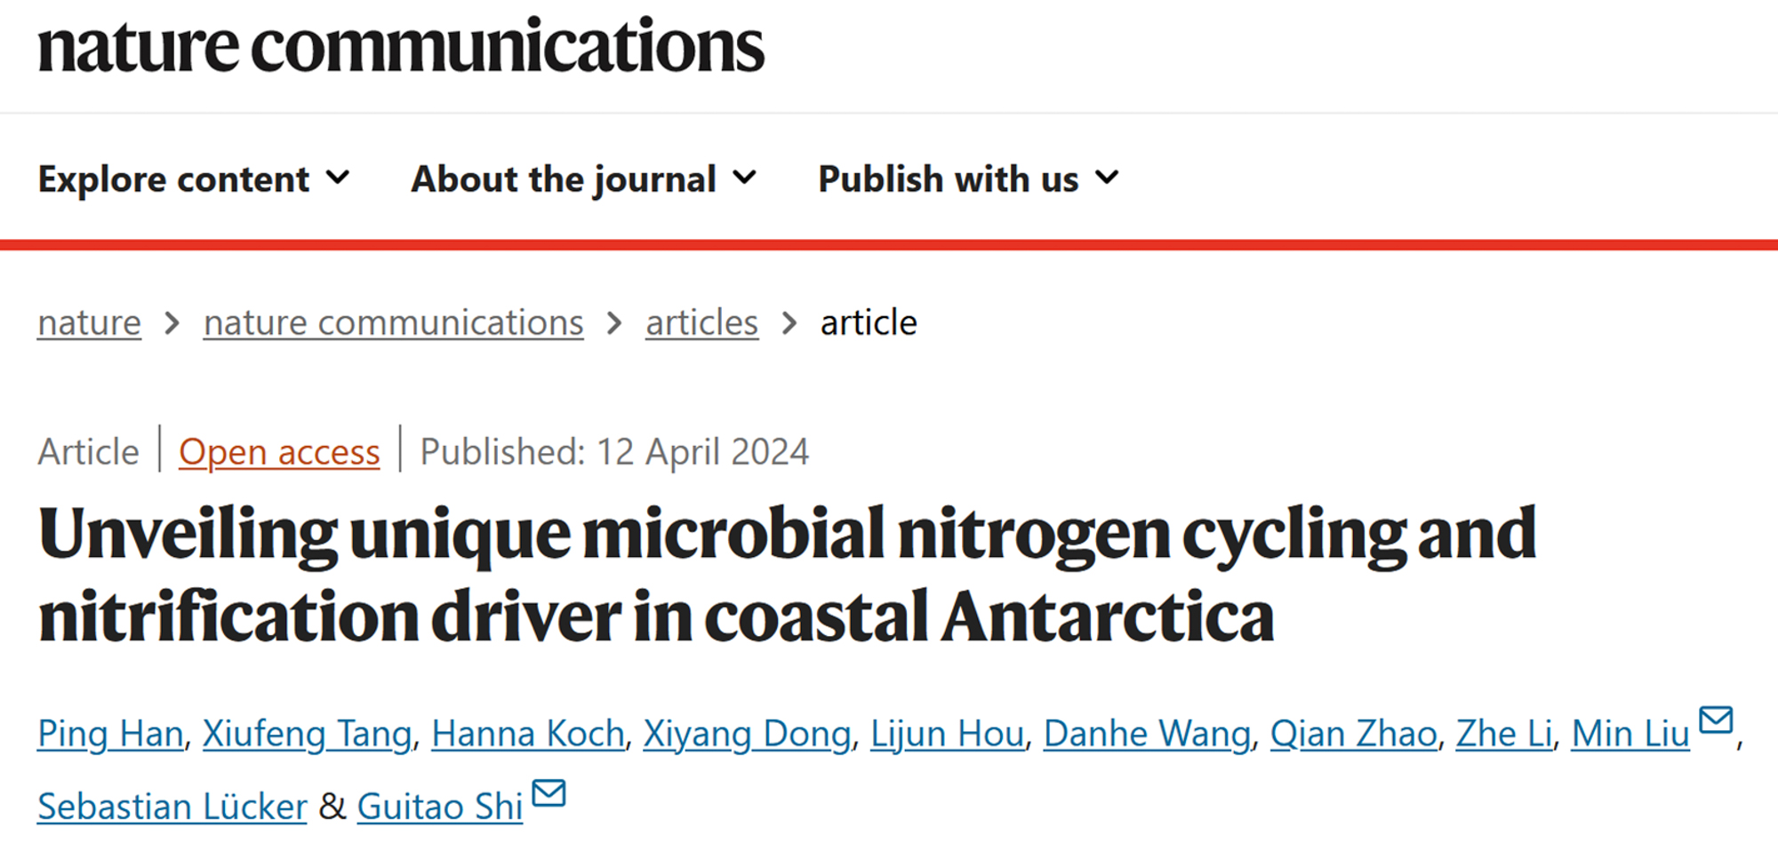Select author Xiufeng Tang
Viewport: 1778px width, 859px height.
pyautogui.click(x=308, y=734)
